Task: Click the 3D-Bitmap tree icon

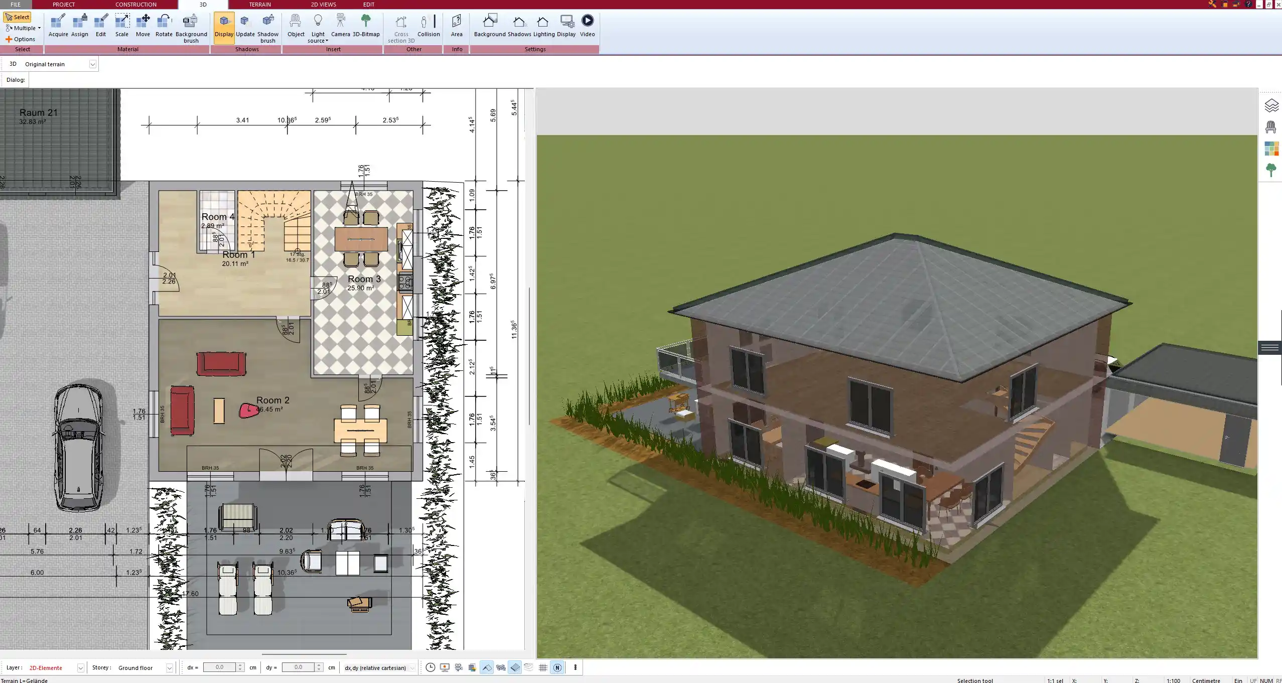Action: 366,26
